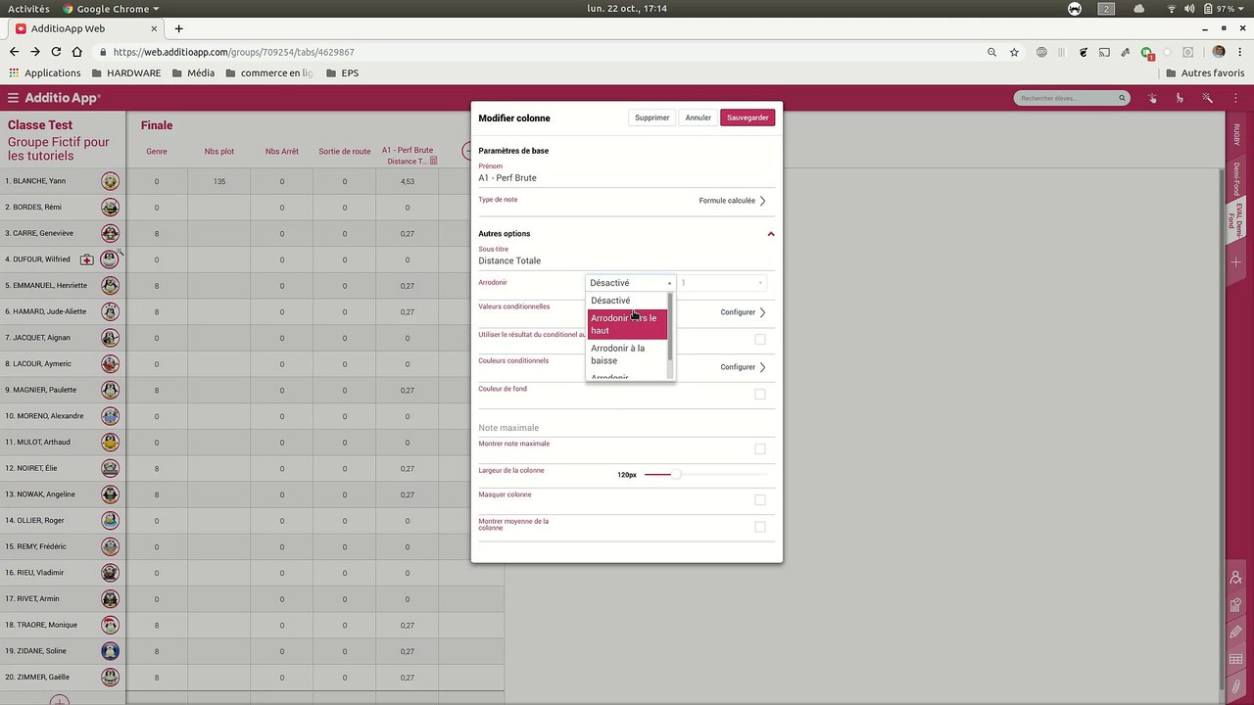The image size is (1254, 705).
Task: Open the table grid icon in right sidebar
Action: (1236, 659)
